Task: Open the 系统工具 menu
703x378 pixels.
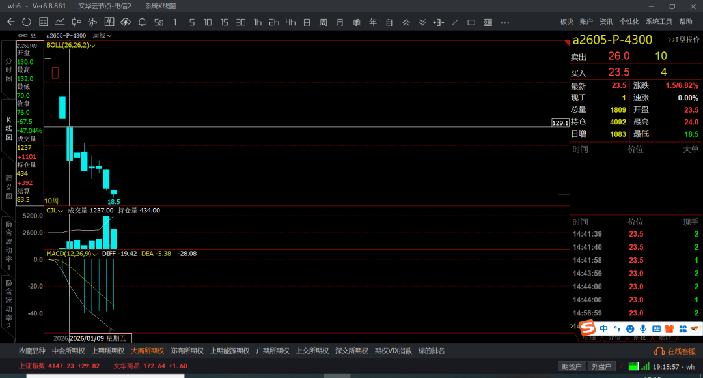Action: coord(659,22)
